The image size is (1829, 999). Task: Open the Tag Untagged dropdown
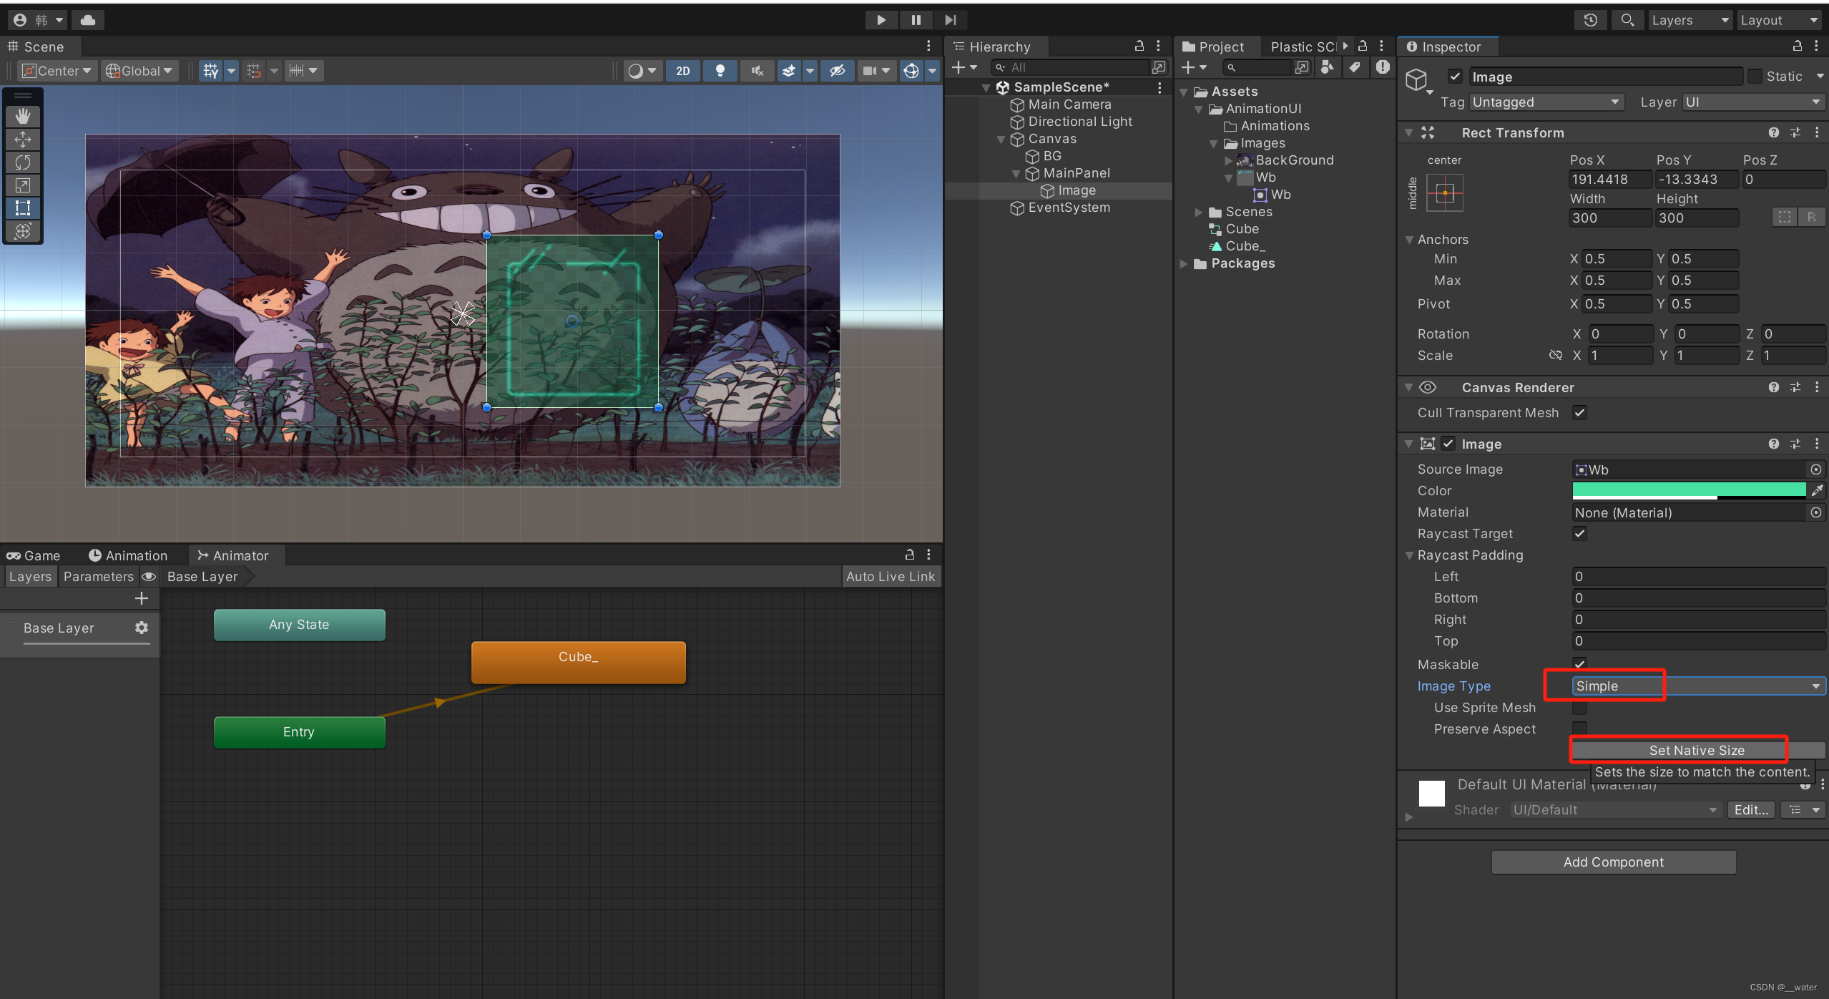[x=1546, y=102]
